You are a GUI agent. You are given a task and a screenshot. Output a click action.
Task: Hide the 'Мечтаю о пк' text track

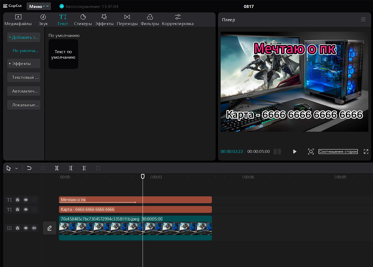[26, 200]
